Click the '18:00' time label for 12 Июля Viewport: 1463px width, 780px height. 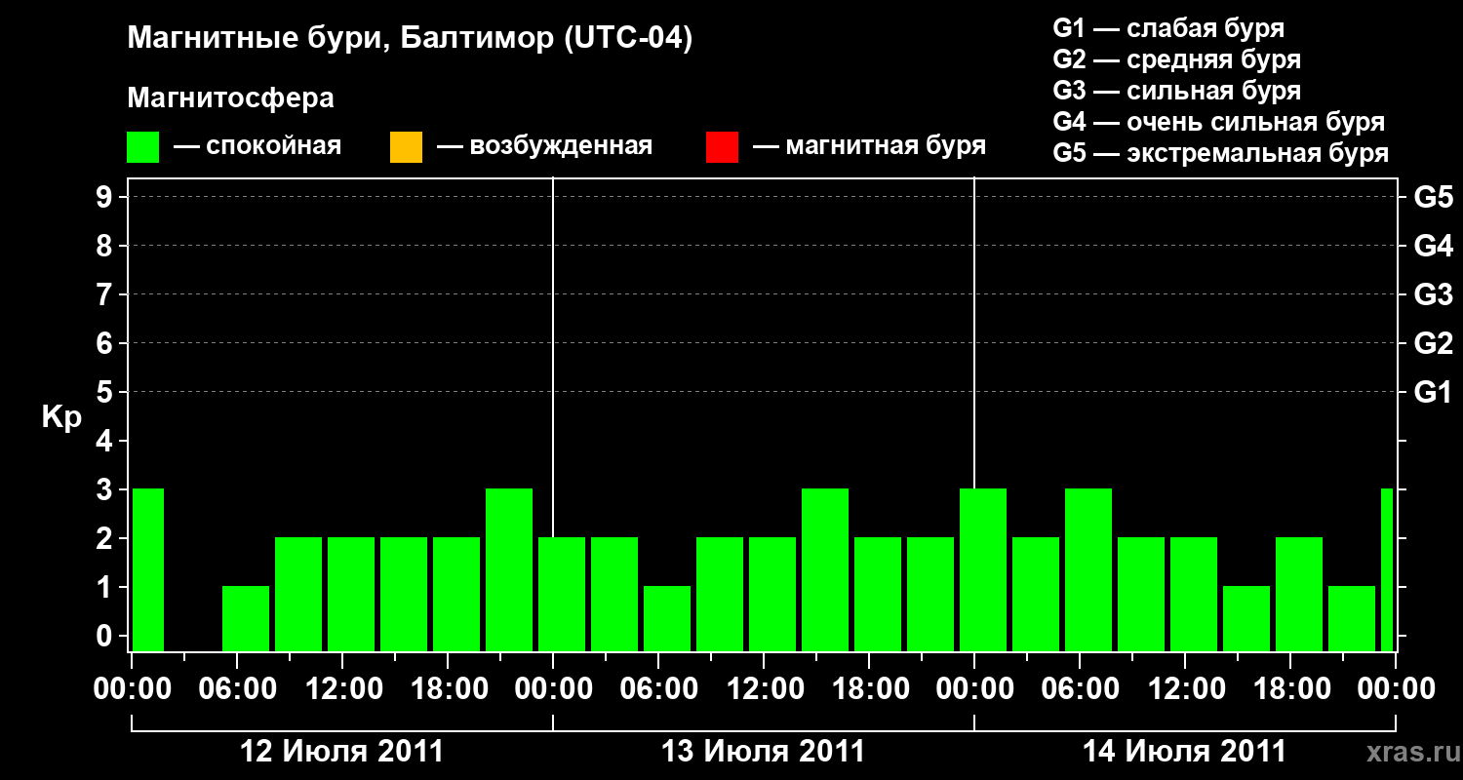[449, 689]
